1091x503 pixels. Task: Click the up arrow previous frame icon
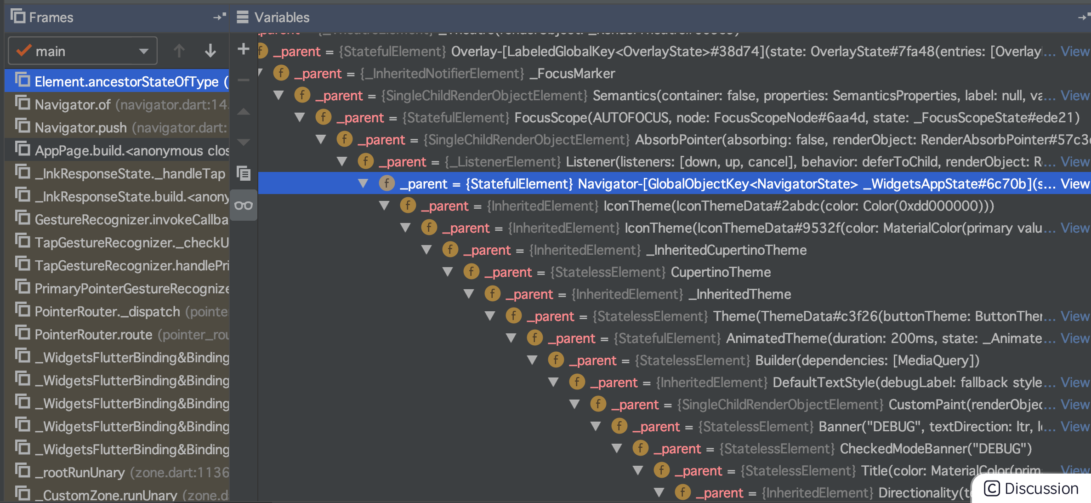click(x=179, y=51)
